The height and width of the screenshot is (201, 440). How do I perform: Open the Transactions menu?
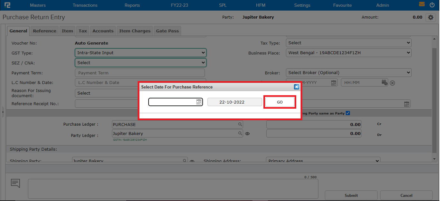tap(85, 5)
